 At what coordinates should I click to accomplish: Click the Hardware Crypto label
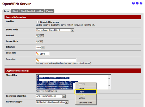(x=14, y=102)
